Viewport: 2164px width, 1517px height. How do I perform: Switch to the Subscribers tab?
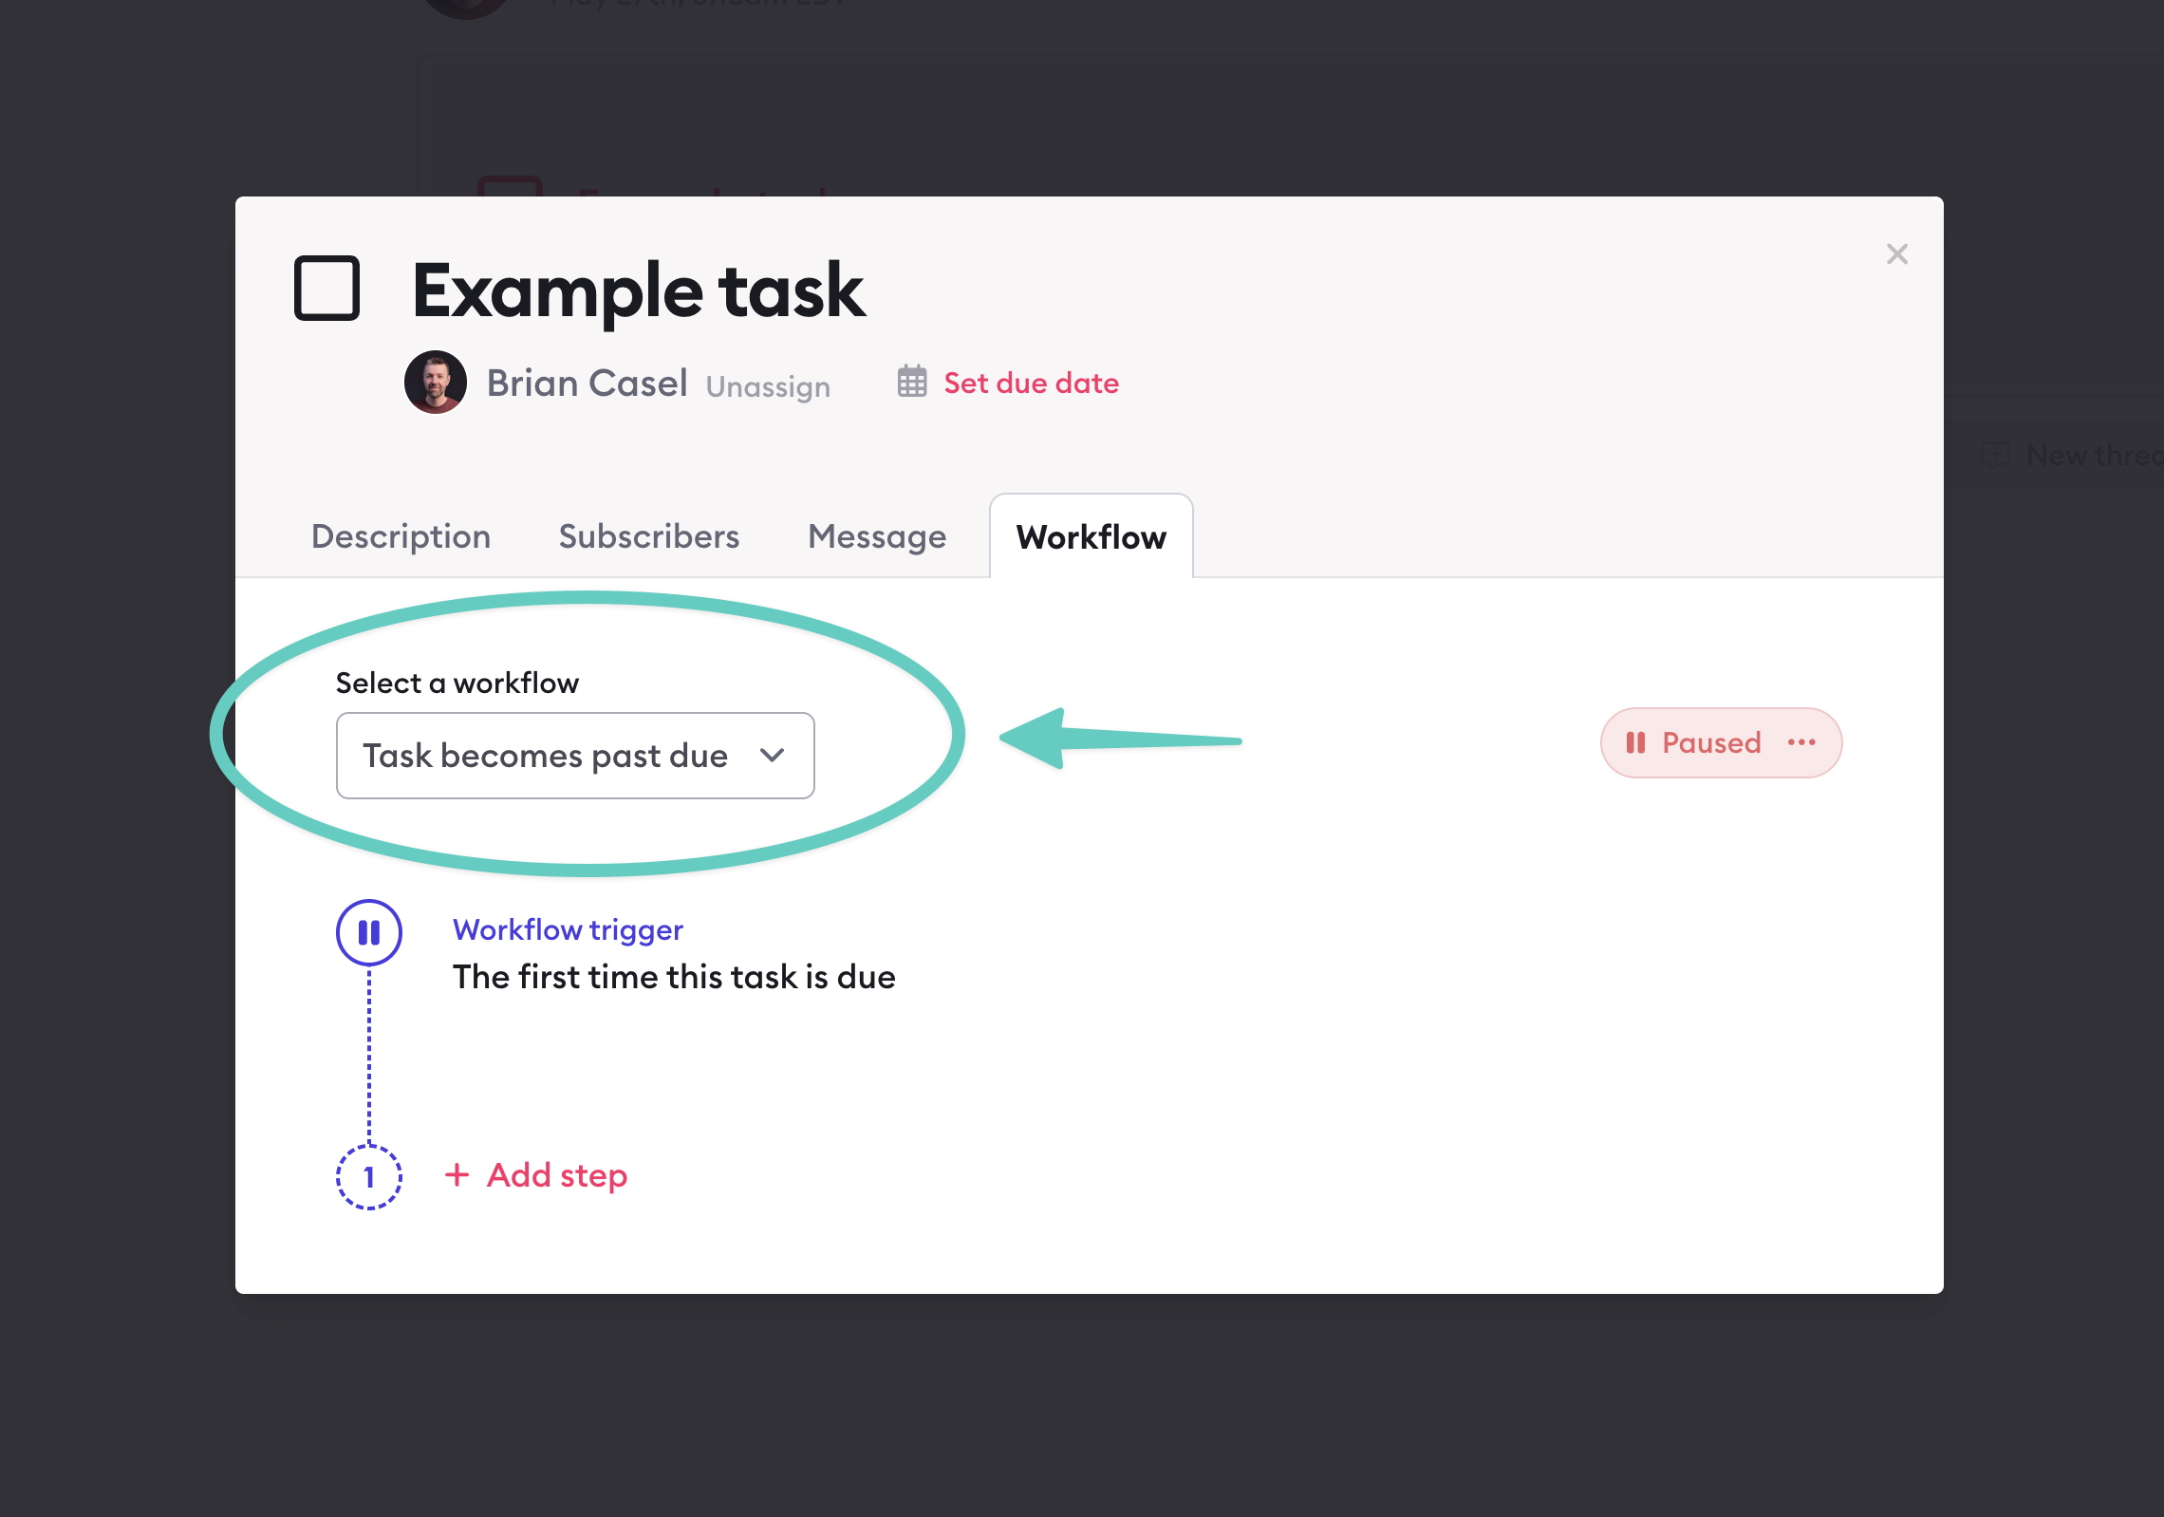pyautogui.click(x=649, y=536)
